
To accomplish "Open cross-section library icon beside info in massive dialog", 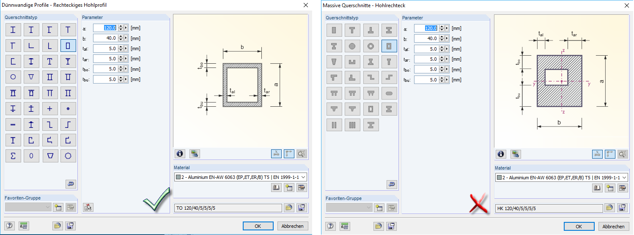I will click(515, 154).
